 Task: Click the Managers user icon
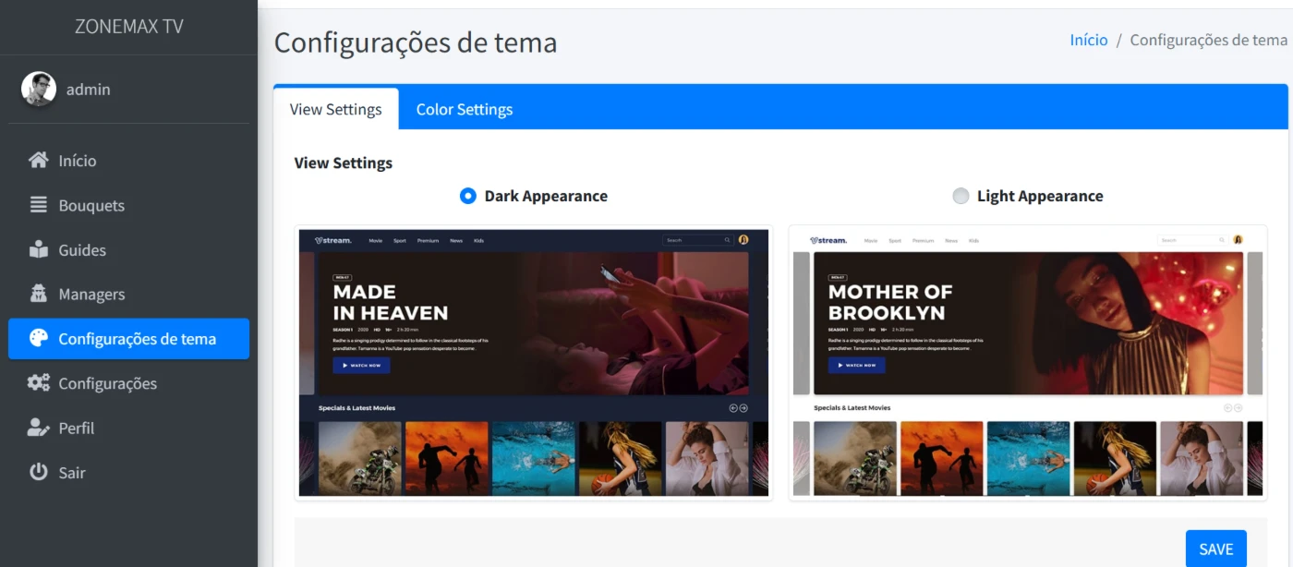point(38,294)
